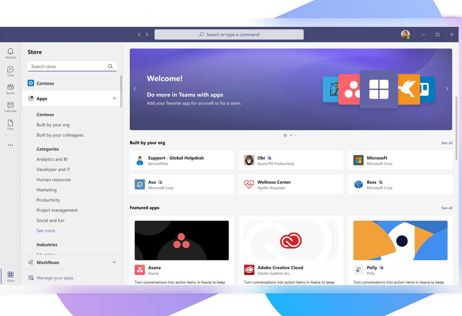Click the Microsoft logo app icon
The image size is (462, 316).
(358, 160)
